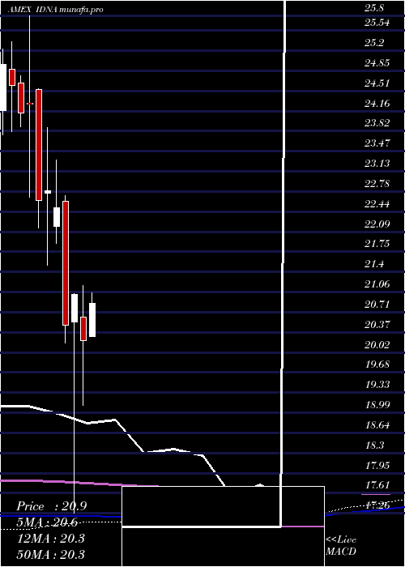Select the 18.99 price axis label
This screenshot has width=405, height=567.
click(377, 405)
